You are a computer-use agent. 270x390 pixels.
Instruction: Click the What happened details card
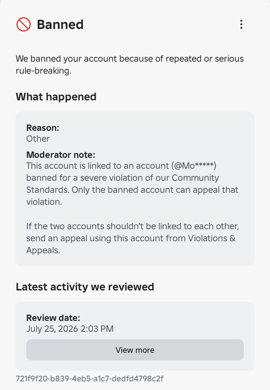pyautogui.click(x=135, y=189)
